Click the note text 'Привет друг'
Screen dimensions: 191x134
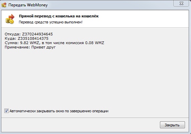point(43,47)
